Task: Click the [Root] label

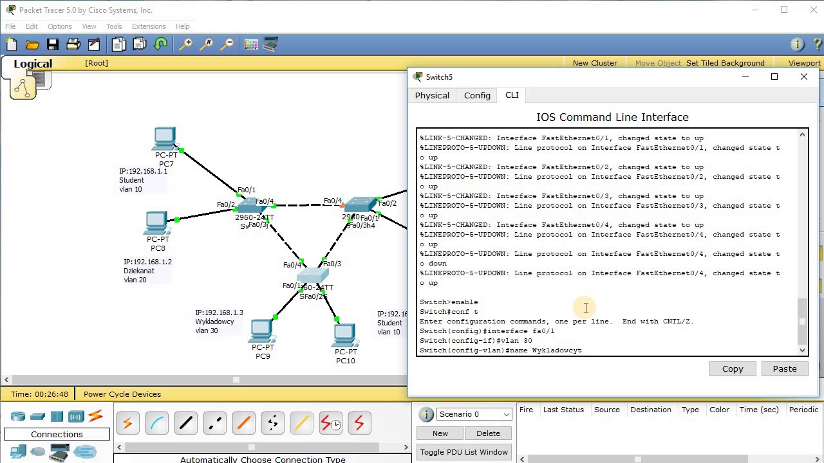Action: click(x=97, y=63)
